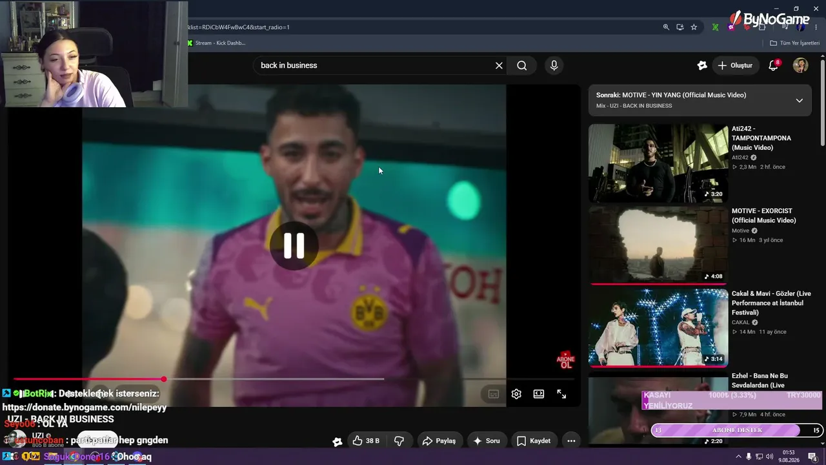This screenshot has width=826, height=465.
Task: Bookmark this page with the star icon
Action: [694, 27]
